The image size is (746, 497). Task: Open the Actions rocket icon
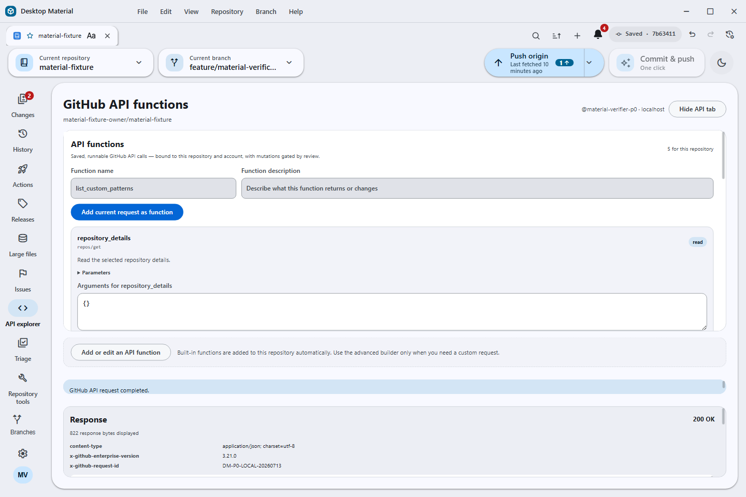[23, 169]
